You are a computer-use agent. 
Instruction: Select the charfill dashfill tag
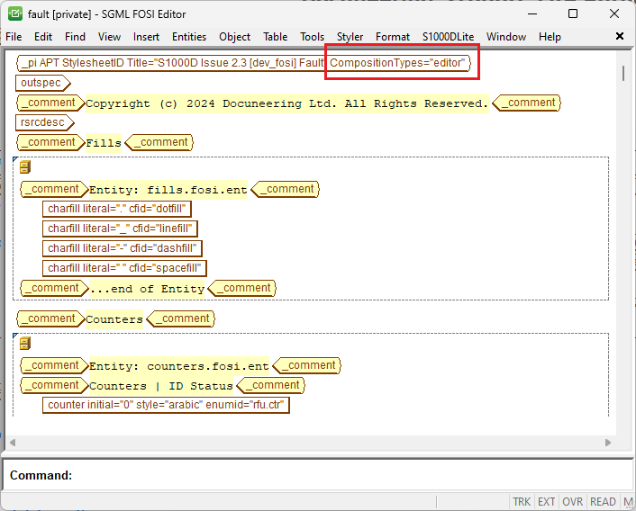click(123, 248)
